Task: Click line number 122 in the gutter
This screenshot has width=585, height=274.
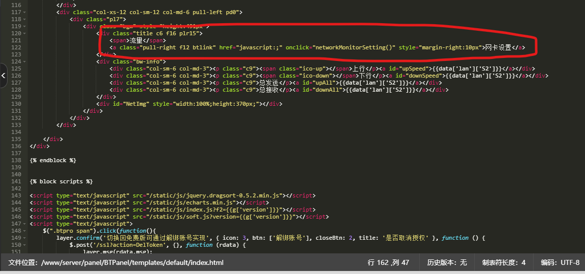Action: pos(17,47)
